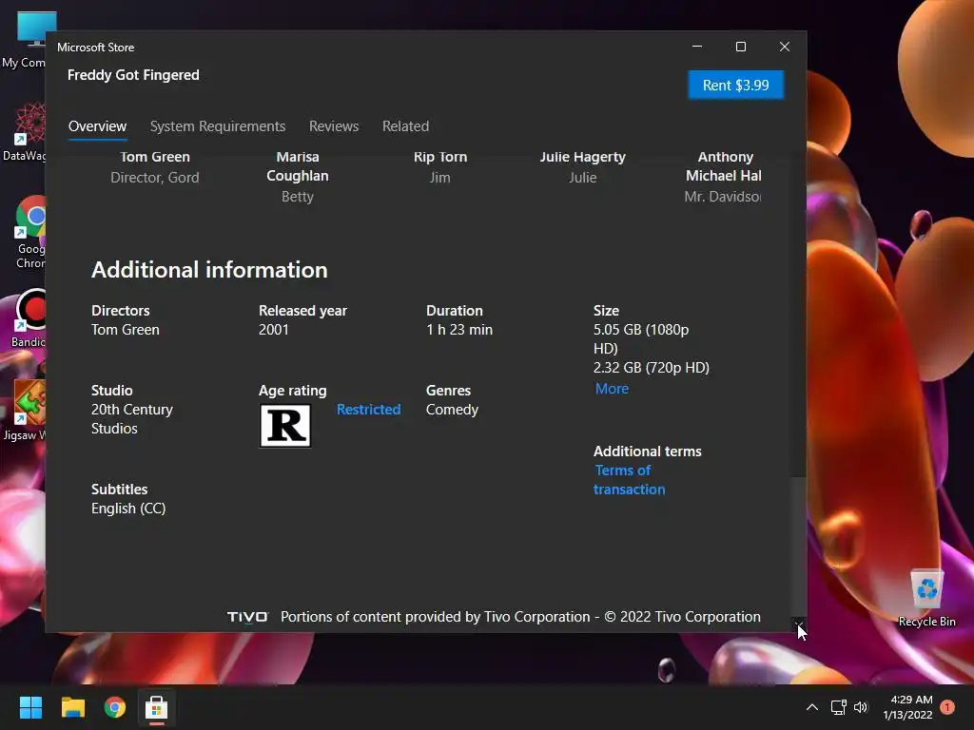Click Tivo Corporation copyright text

coord(520,616)
